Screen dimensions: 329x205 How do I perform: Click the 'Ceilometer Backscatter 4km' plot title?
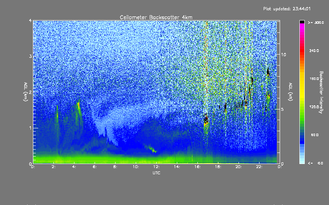pos(156,17)
